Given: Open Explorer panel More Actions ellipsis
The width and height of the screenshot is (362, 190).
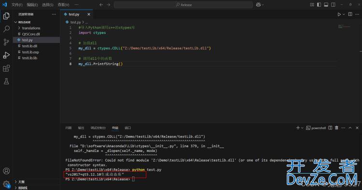Looking at the screenshot, I should click(x=54, y=14).
